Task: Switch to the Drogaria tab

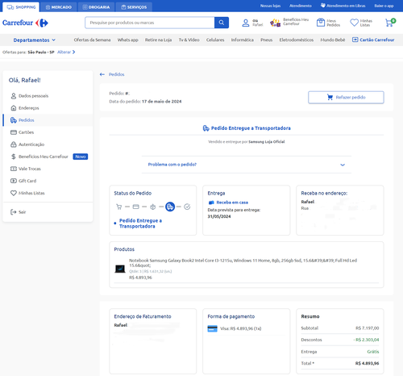Action: 96,7
